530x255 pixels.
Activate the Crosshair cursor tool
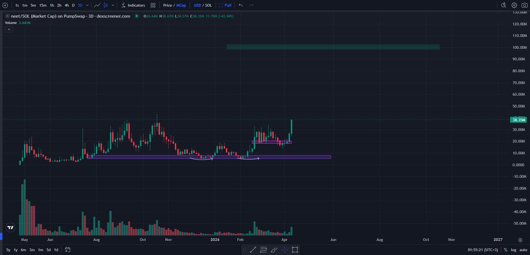tap(285, 249)
